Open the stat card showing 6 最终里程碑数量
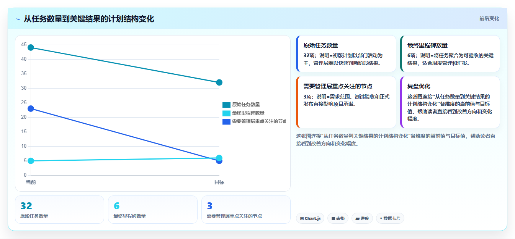 [x=153, y=210]
